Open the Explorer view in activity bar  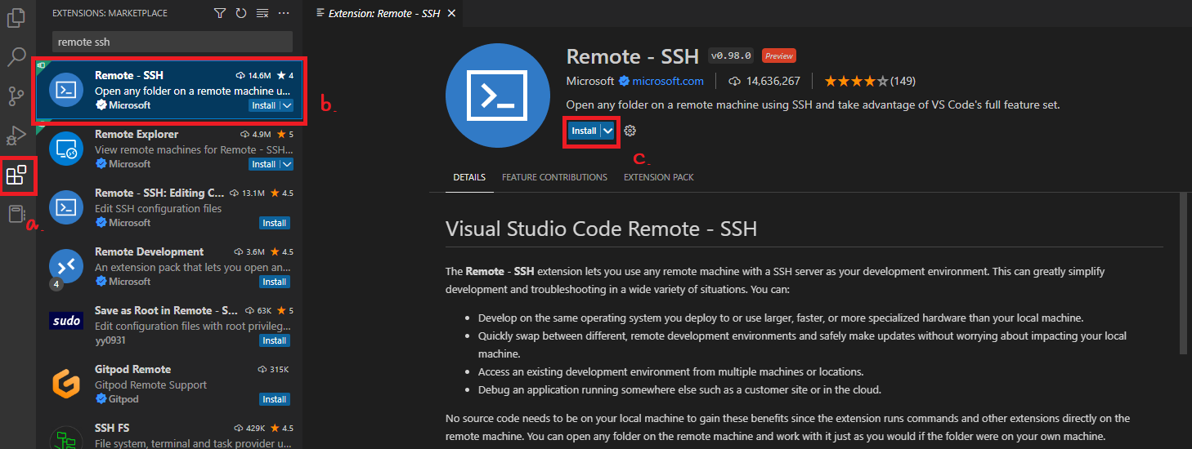16,18
